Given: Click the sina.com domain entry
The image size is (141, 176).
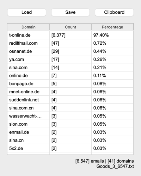Looking at the screenshot, I should pyautogui.click(x=18, y=68).
